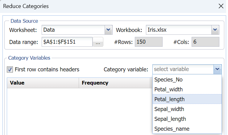The height and width of the screenshot is (135, 228).
Task: Click the Data range input field
Action: pos(67,42)
